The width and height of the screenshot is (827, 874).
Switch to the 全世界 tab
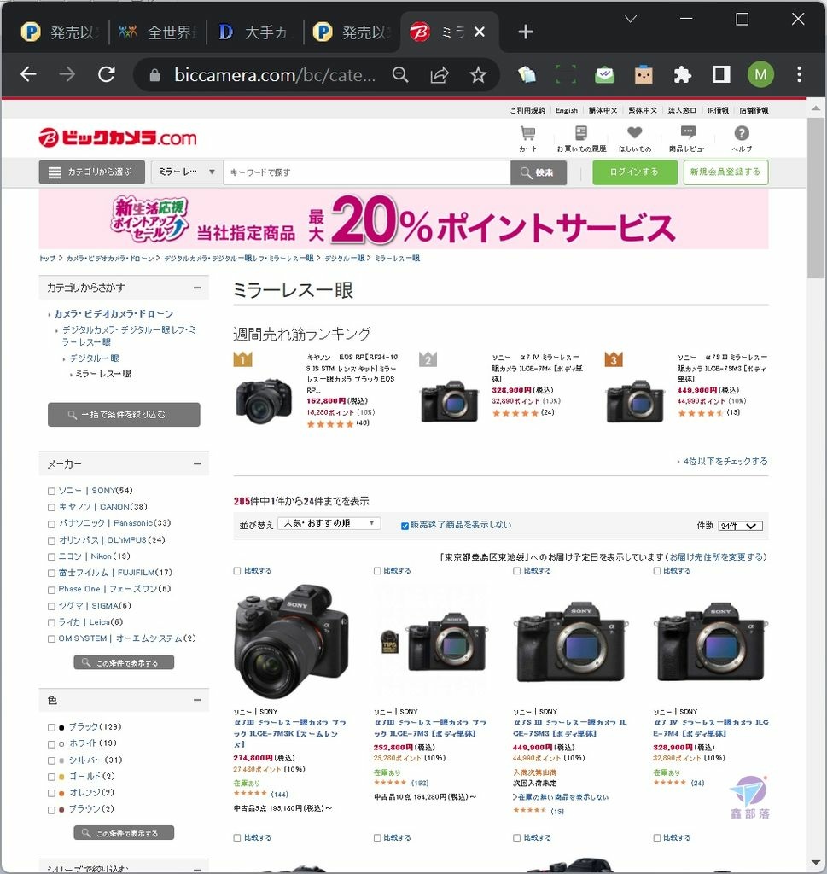point(157,32)
